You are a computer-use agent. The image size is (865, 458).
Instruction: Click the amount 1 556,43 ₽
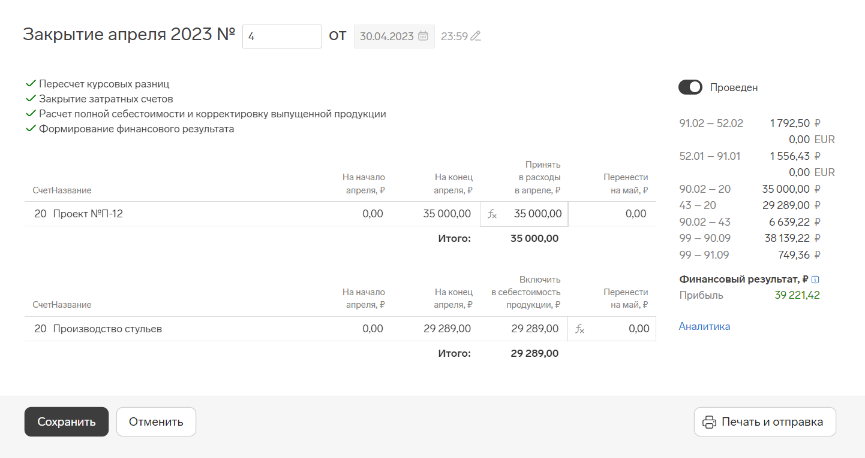point(795,156)
